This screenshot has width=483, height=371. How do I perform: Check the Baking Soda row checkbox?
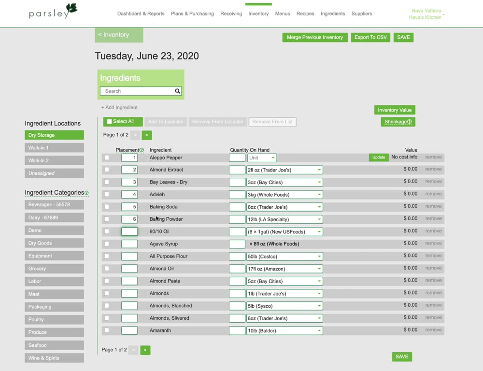click(x=106, y=206)
